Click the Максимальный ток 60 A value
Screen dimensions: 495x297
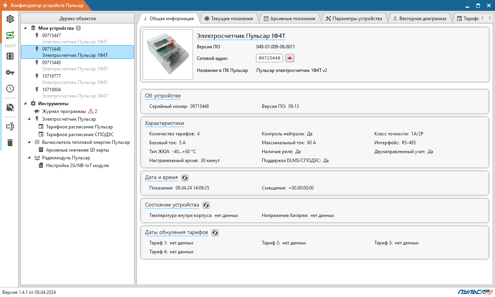pos(311,143)
